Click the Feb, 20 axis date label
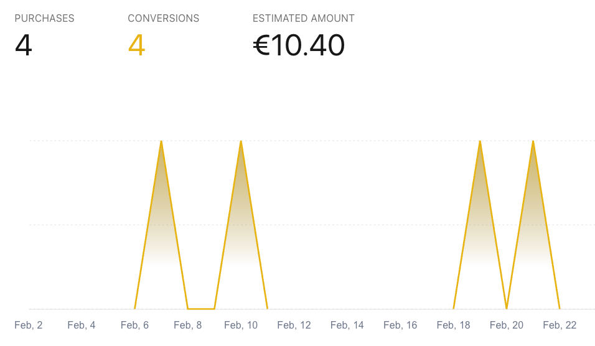The image size is (595, 346). point(507,325)
